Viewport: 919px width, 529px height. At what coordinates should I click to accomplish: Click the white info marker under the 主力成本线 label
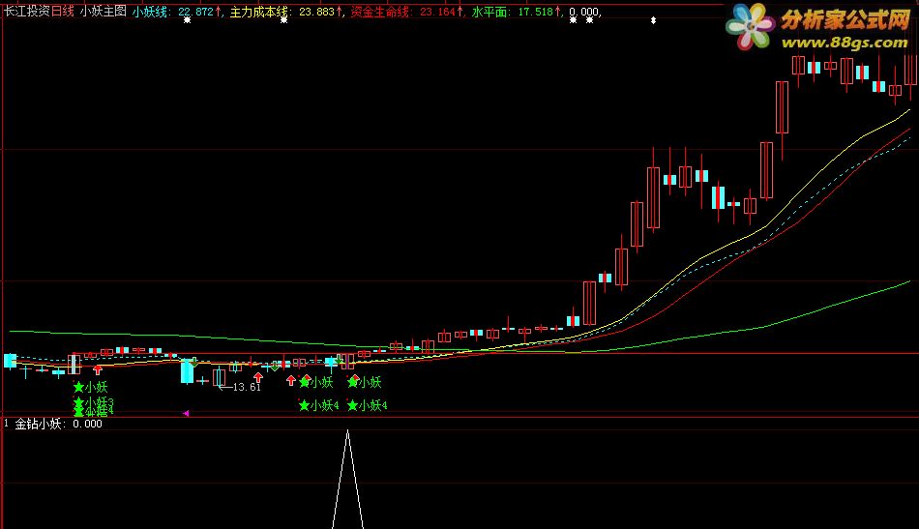coord(283,20)
